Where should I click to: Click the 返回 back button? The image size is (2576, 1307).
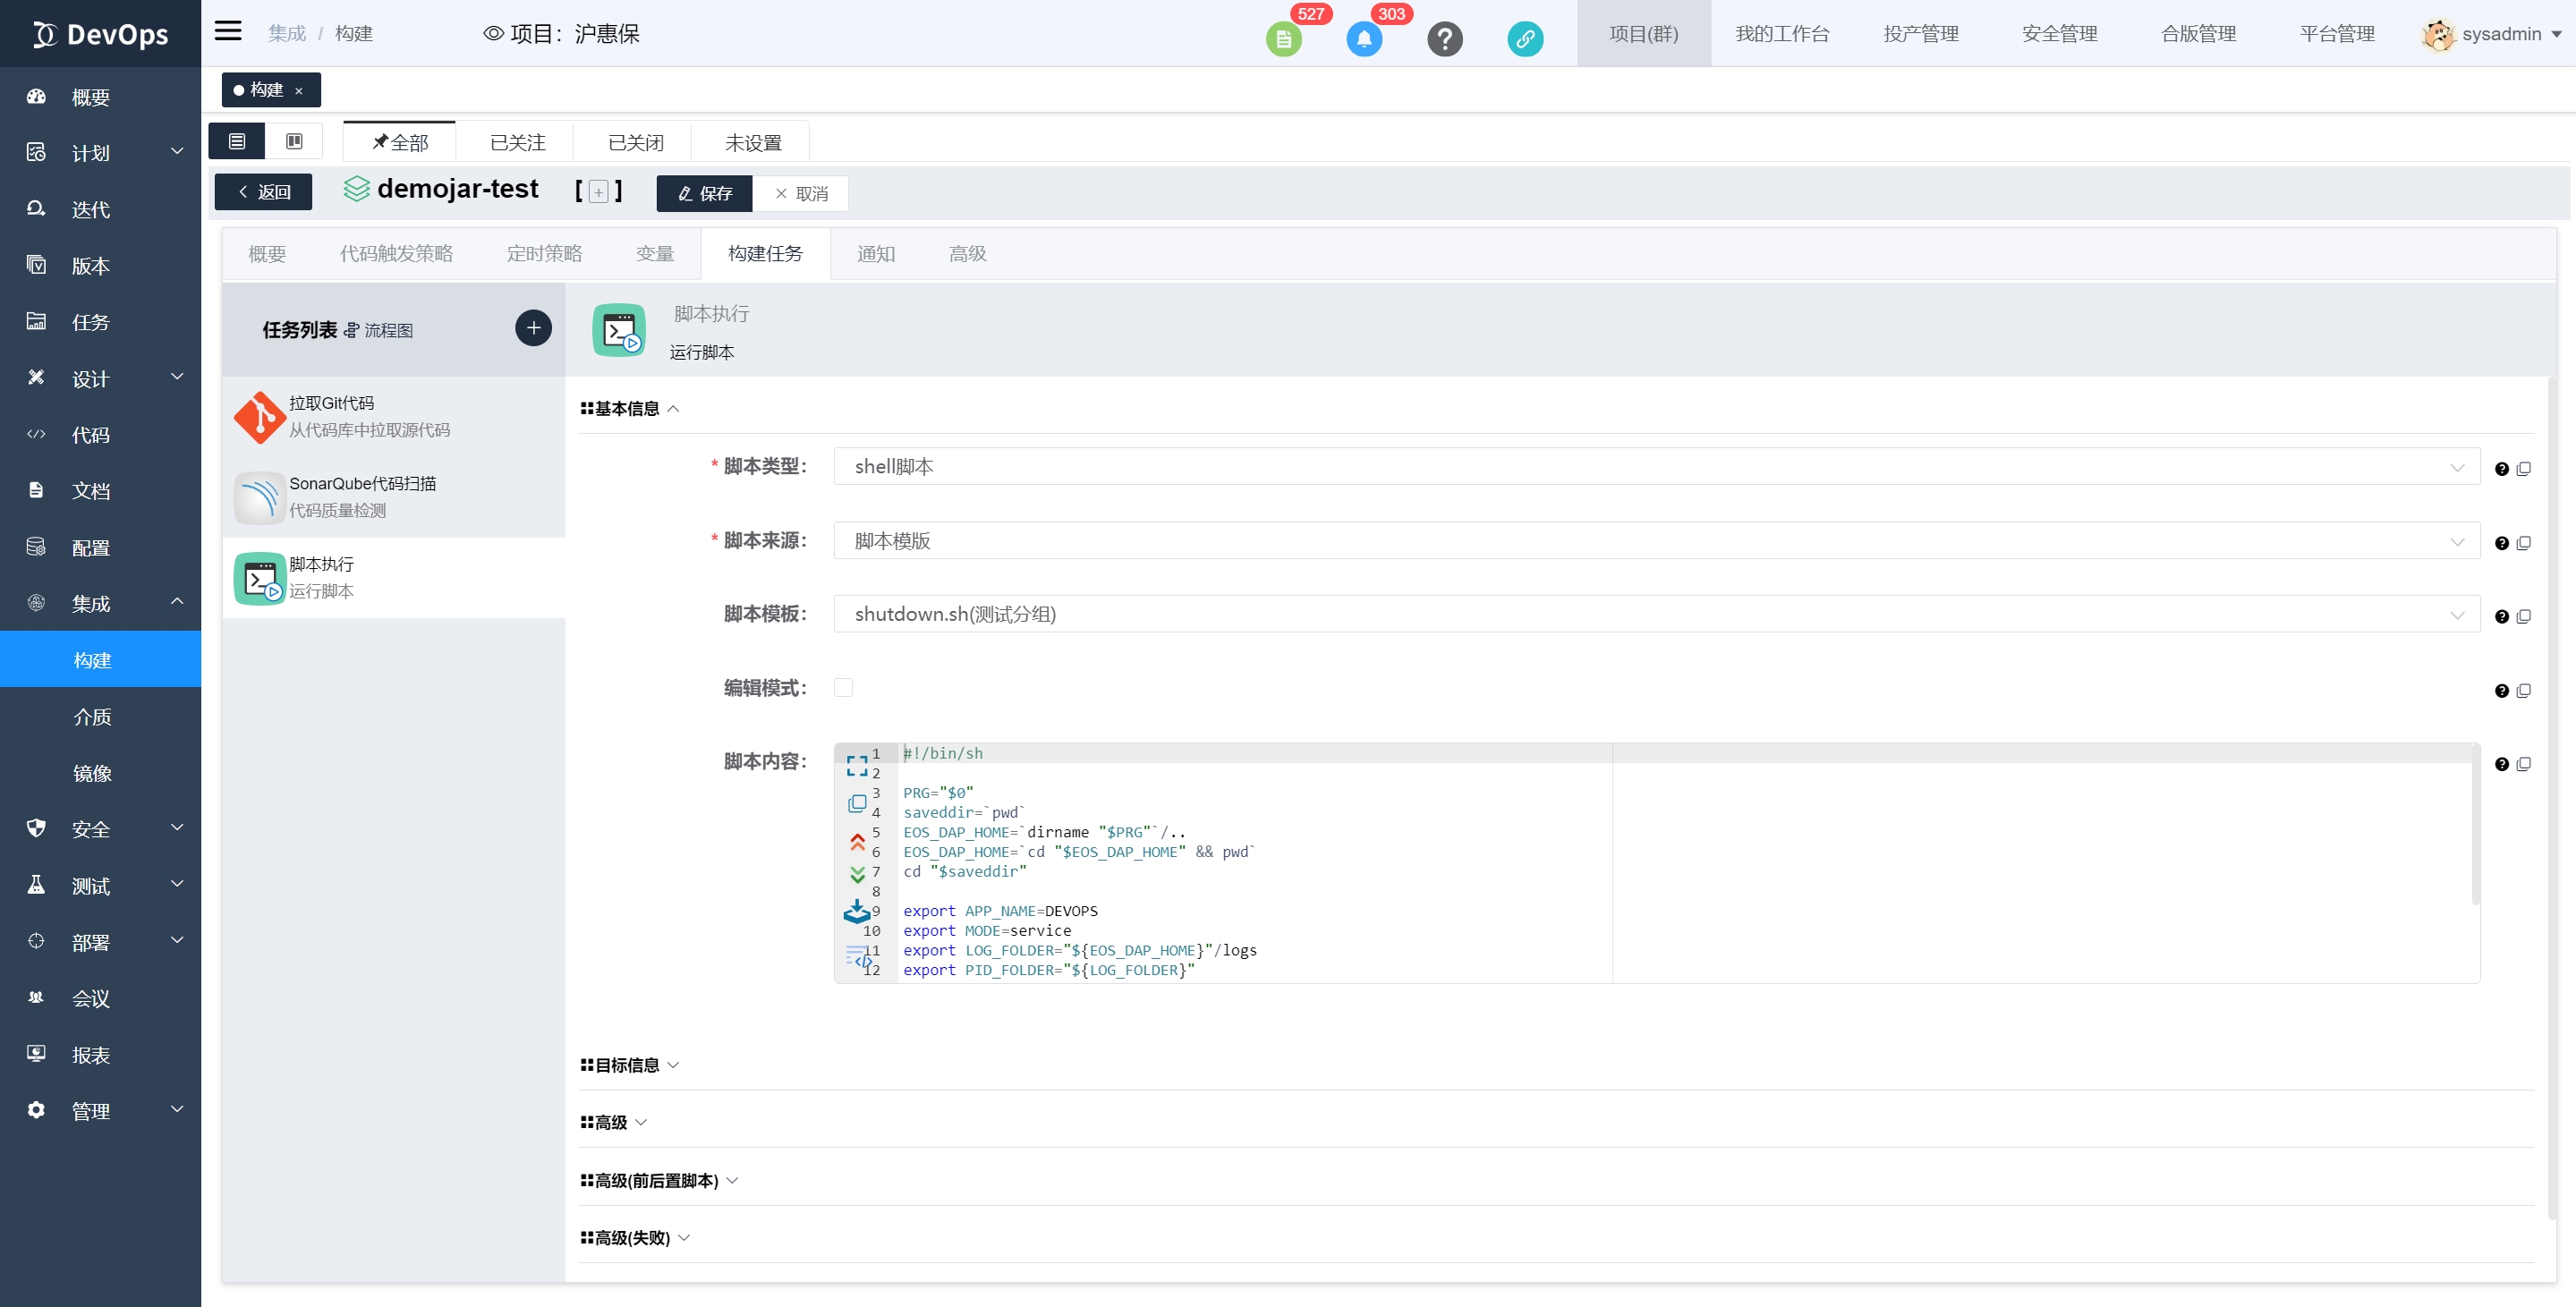coord(263,192)
